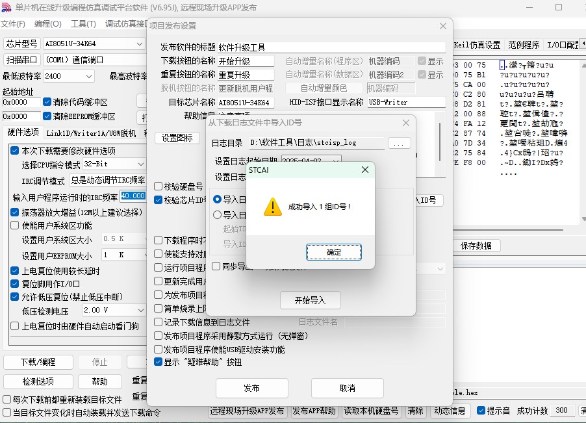Viewport: 586px width, 423px height.
Task: Click the 远程现场升级APP发布 button
Action: [247, 411]
